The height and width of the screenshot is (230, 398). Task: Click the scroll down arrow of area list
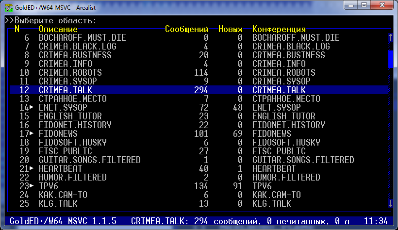click(391, 203)
